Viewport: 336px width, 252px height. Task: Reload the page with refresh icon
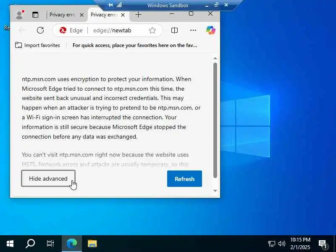[x=40, y=30]
